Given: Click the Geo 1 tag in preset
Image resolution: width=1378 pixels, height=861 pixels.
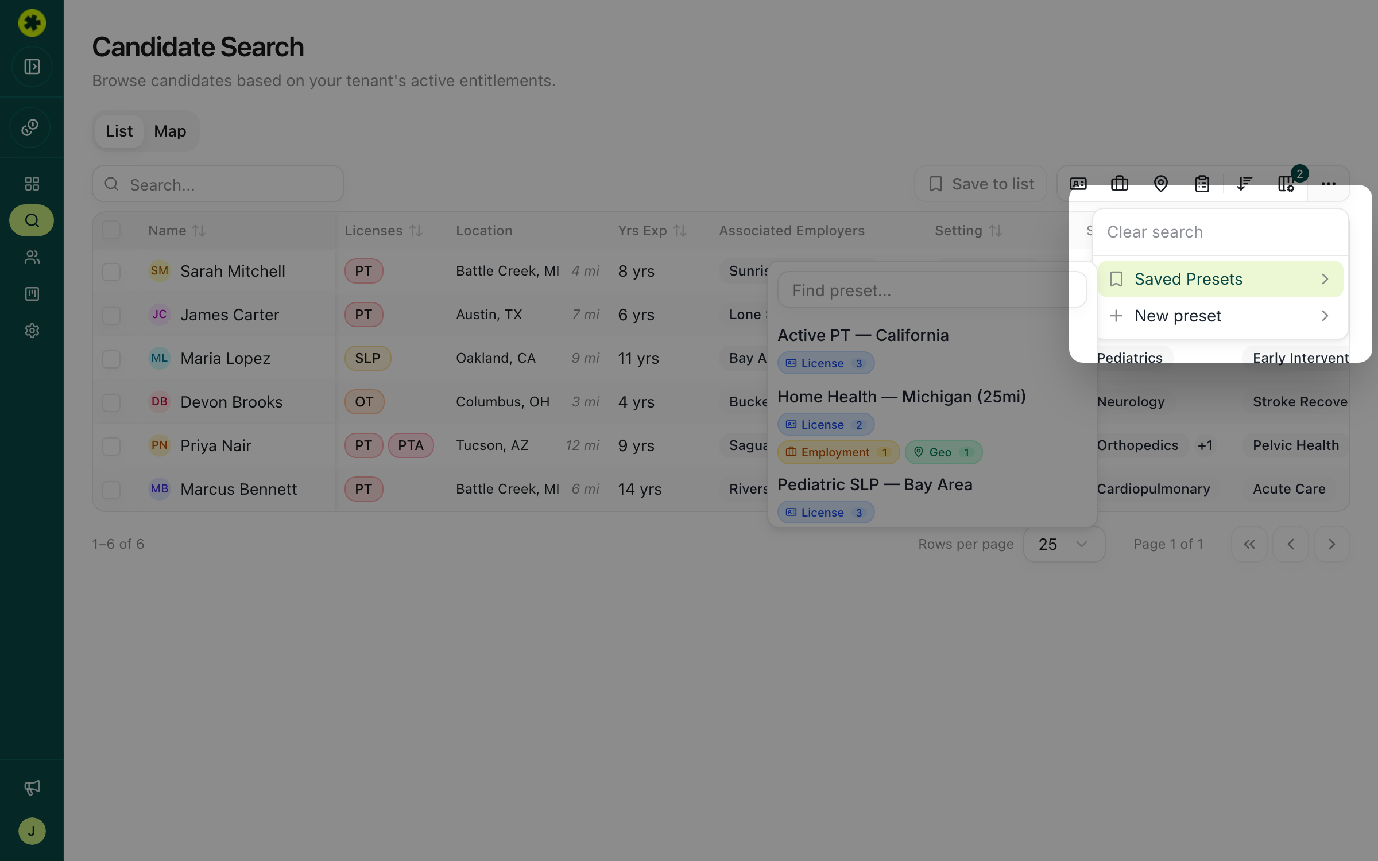Looking at the screenshot, I should click(x=943, y=452).
